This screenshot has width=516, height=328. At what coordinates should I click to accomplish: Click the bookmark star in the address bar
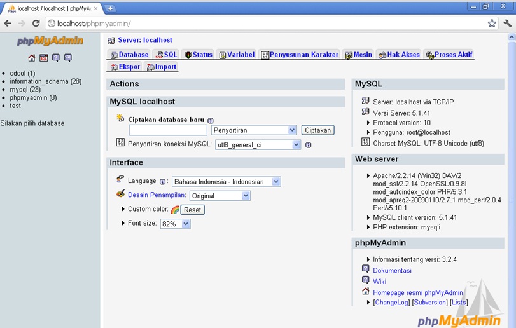pos(492,24)
